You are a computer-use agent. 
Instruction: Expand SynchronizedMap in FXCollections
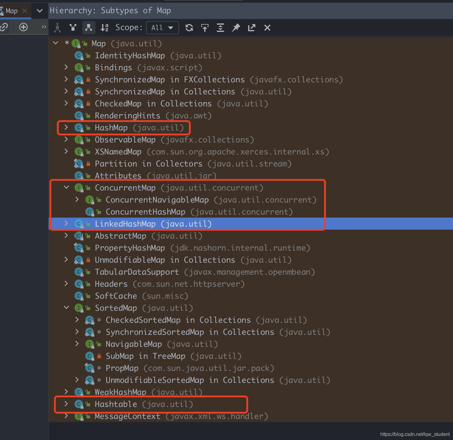(66, 79)
